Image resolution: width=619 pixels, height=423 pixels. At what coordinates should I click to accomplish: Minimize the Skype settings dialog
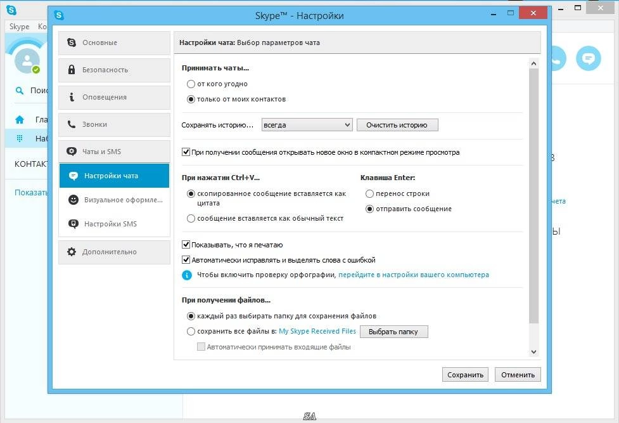[493, 13]
